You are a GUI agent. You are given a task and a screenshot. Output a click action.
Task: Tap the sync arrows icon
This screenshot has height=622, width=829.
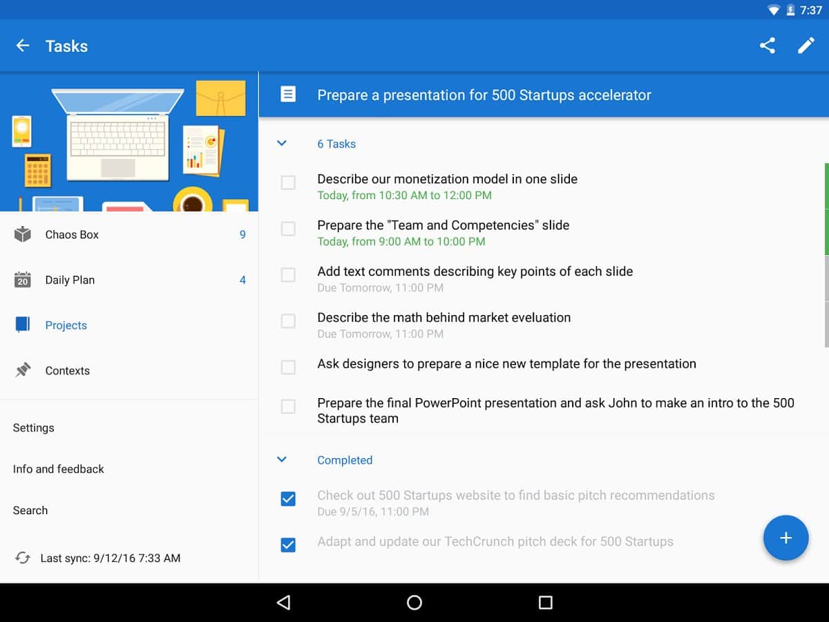pyautogui.click(x=23, y=558)
